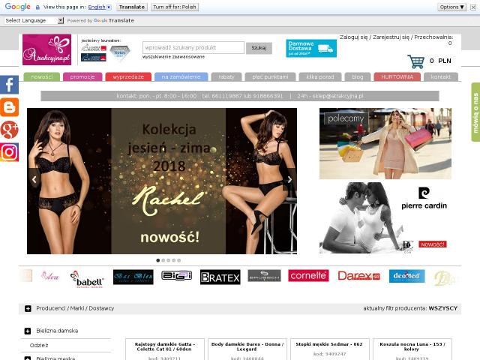Viewport: 480px width, 360px height.
Task: Select the BRATEX brand logo
Action: (220, 277)
